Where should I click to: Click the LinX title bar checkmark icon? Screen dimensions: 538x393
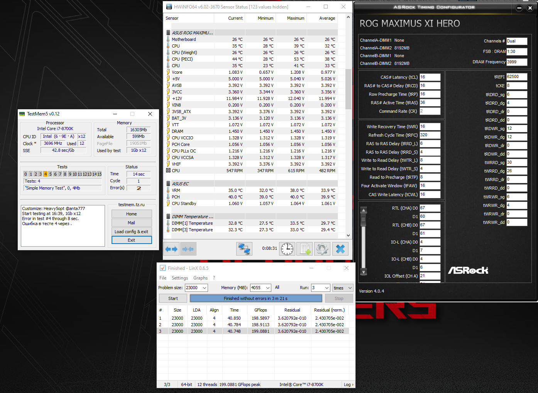tap(163, 268)
